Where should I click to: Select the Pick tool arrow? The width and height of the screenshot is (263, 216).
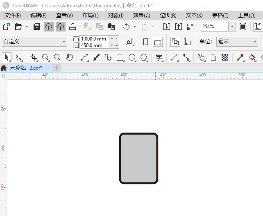pyautogui.click(x=6, y=57)
